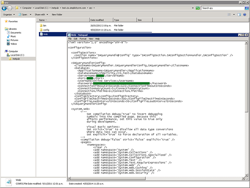Select the config folder name
250x188 pixels.
(x=46, y=30)
